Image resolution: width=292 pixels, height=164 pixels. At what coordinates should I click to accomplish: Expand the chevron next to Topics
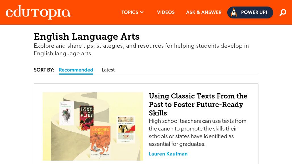[x=142, y=12]
